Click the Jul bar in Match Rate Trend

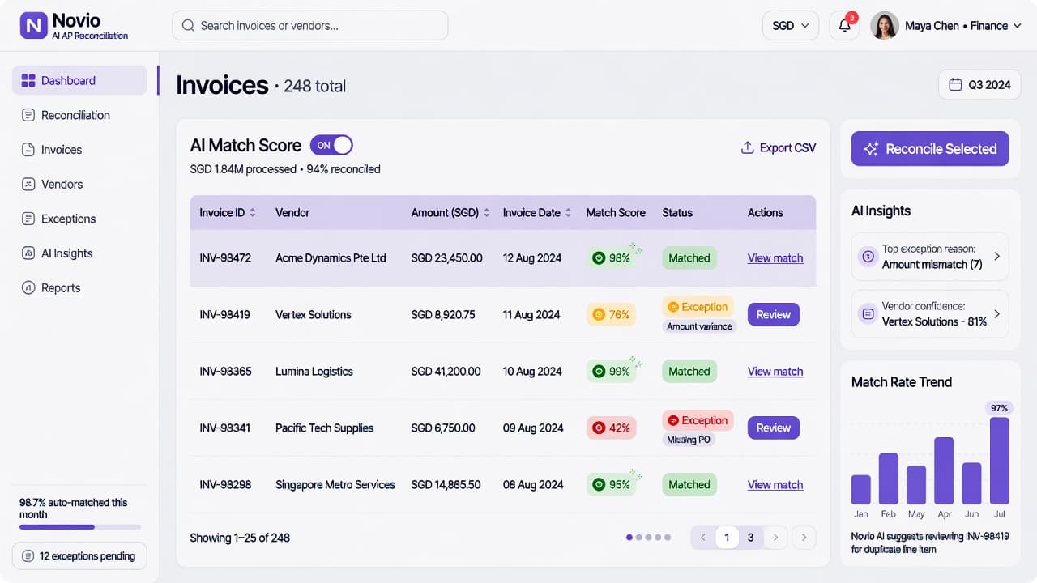tap(1000, 461)
